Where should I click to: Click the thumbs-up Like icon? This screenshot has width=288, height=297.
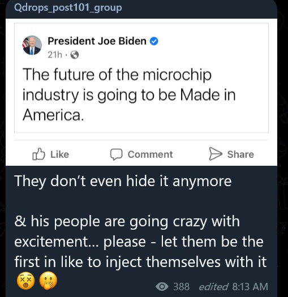click(x=38, y=154)
